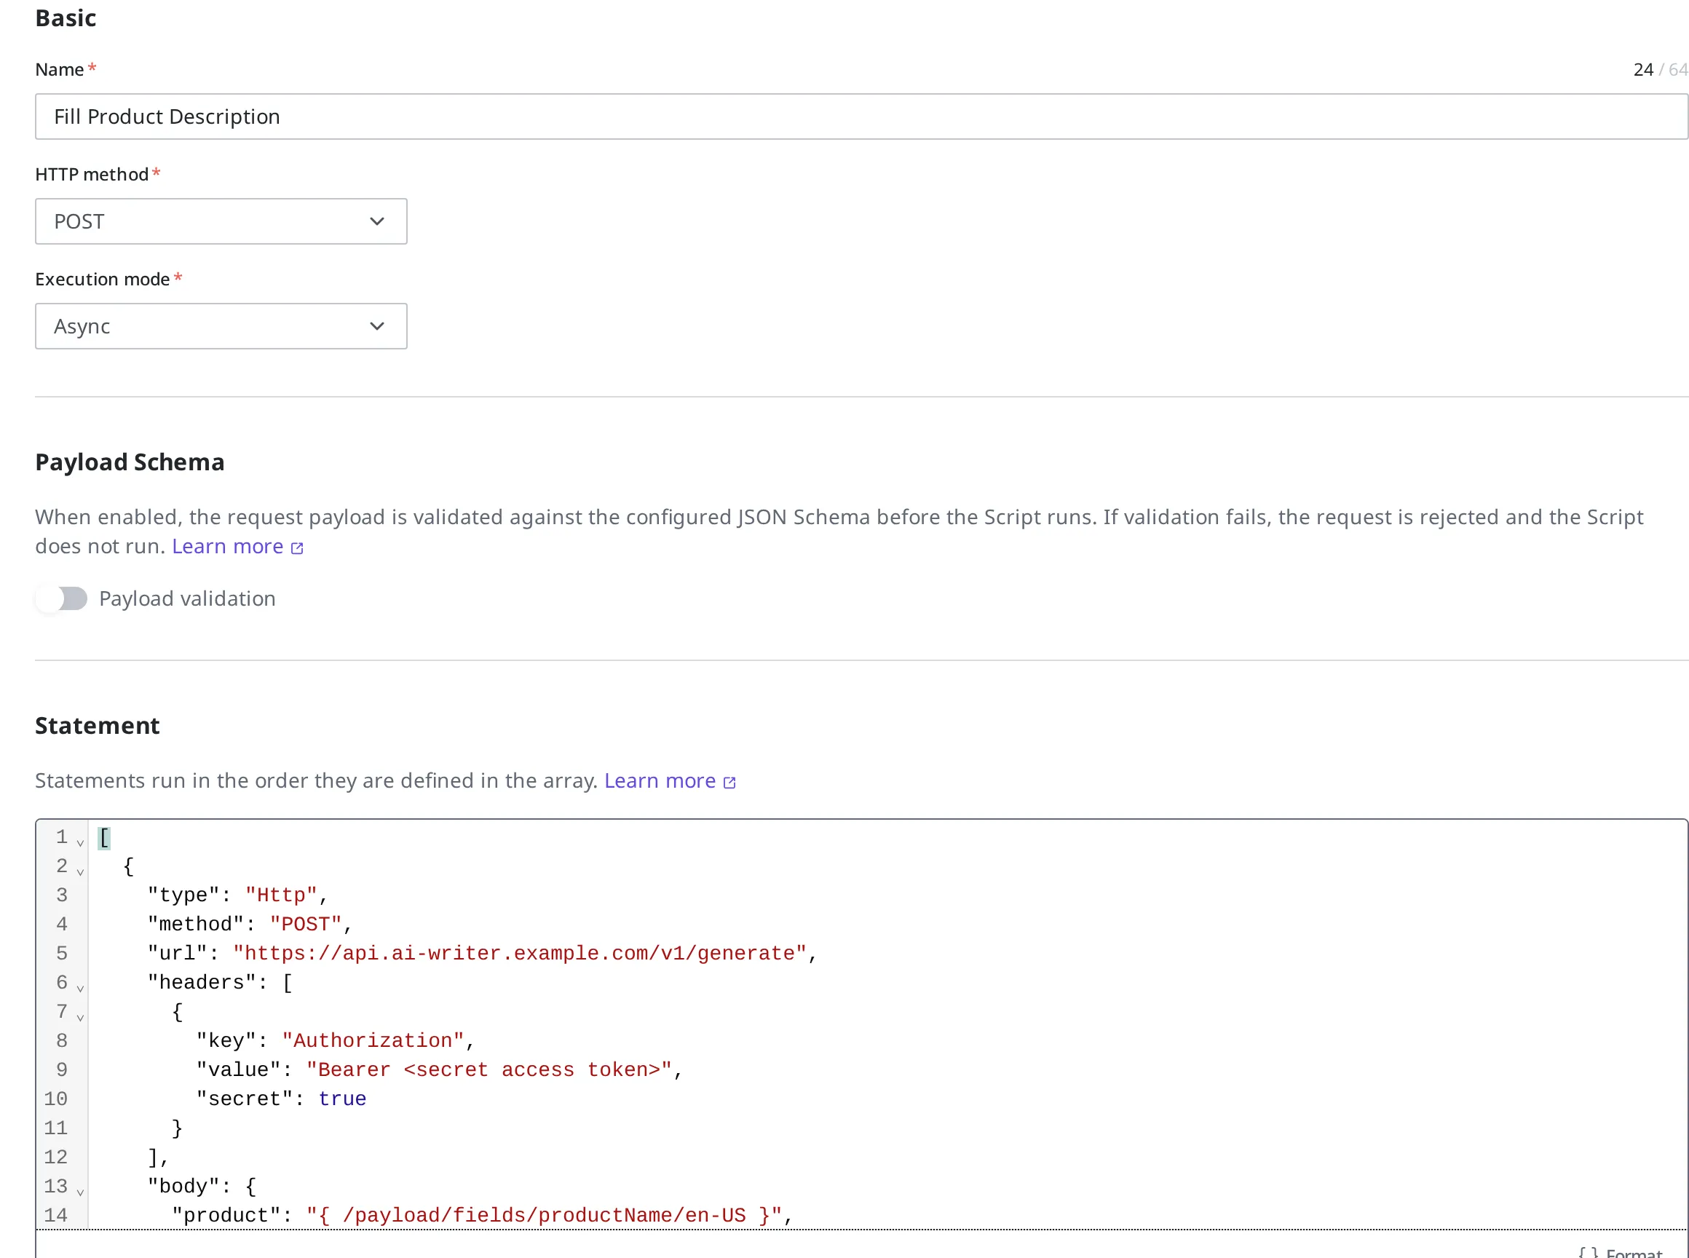Click the "Bearer <secret access token>" value
The image size is (1689, 1258).
489,1070
